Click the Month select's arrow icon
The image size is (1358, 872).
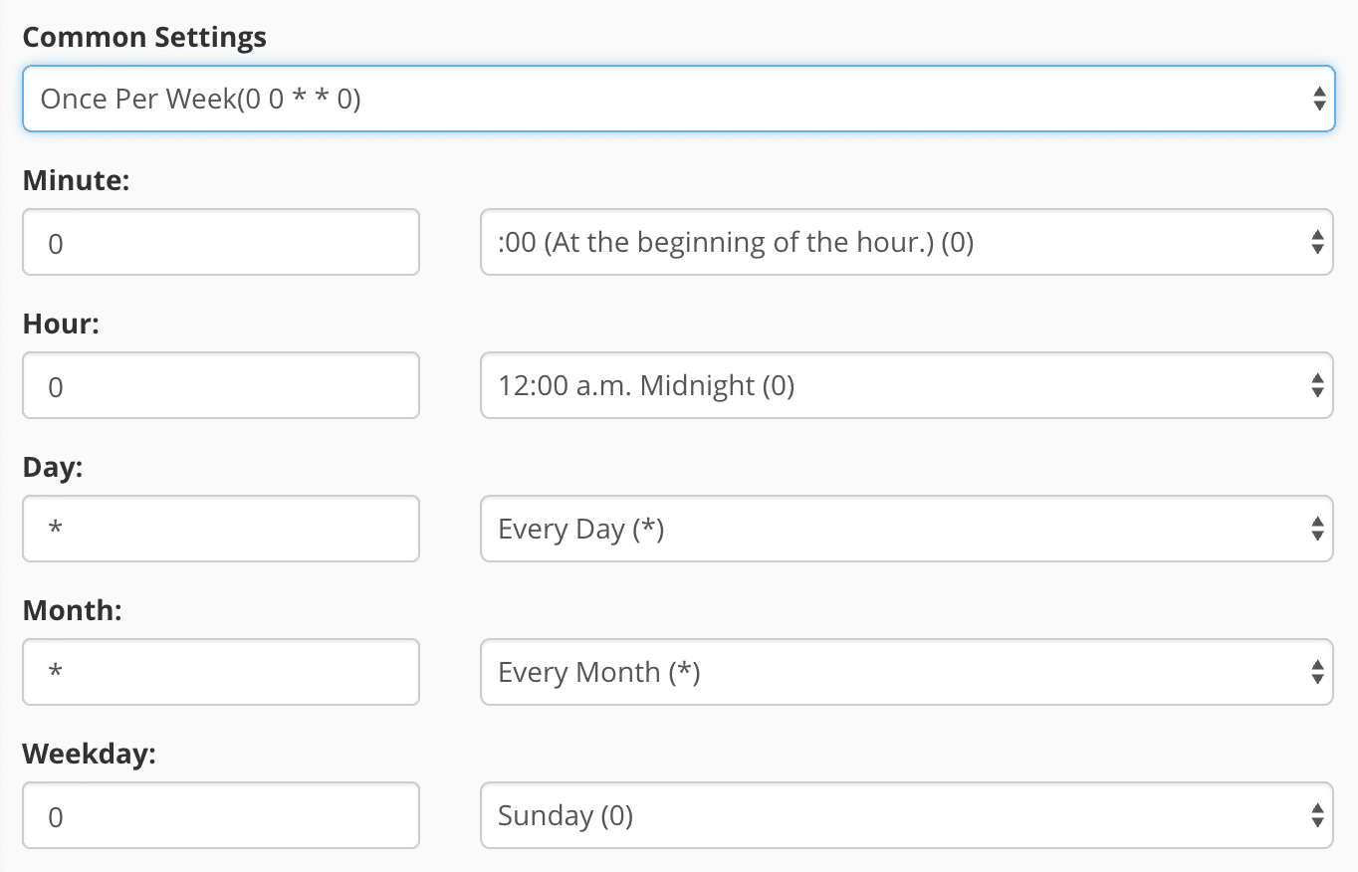point(1319,672)
